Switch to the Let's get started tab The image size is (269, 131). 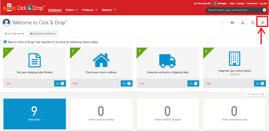[x=14, y=34]
